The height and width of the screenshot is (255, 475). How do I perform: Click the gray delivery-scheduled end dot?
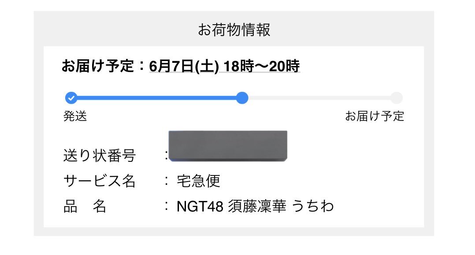click(396, 98)
